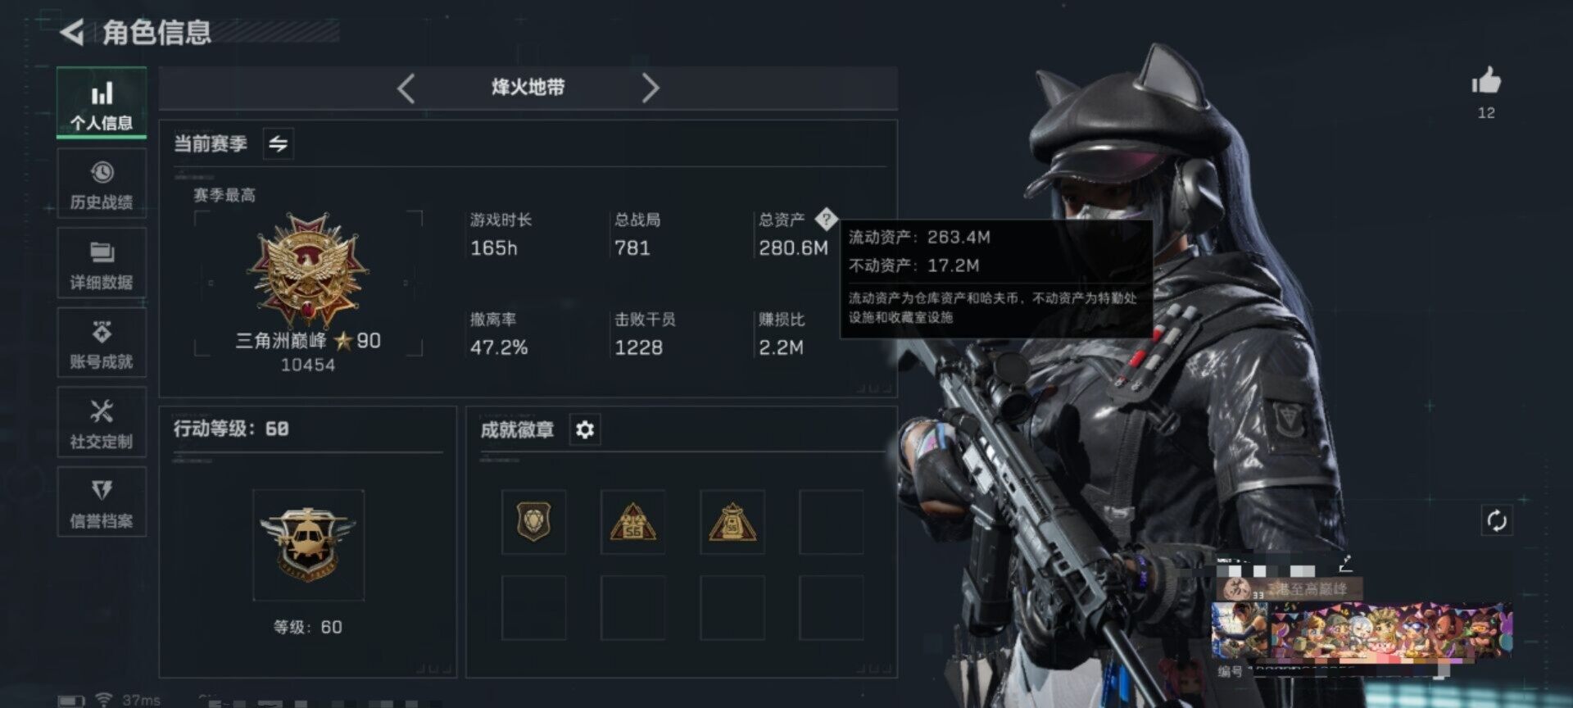Rotate the character model with the refresh icon

(x=1497, y=521)
